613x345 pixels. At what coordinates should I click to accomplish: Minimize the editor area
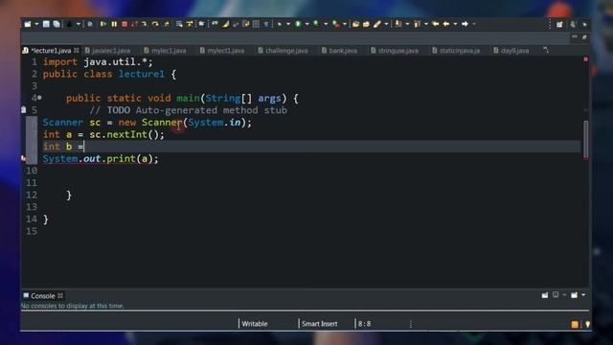[x=575, y=36]
